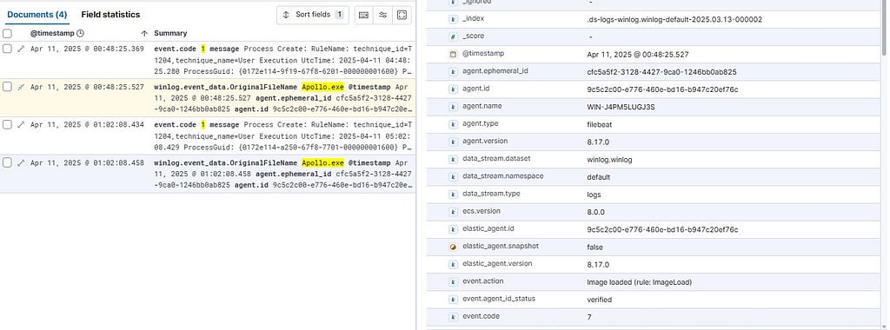890x330 pixels.
Task: Click the Summary column header
Action: (x=170, y=34)
